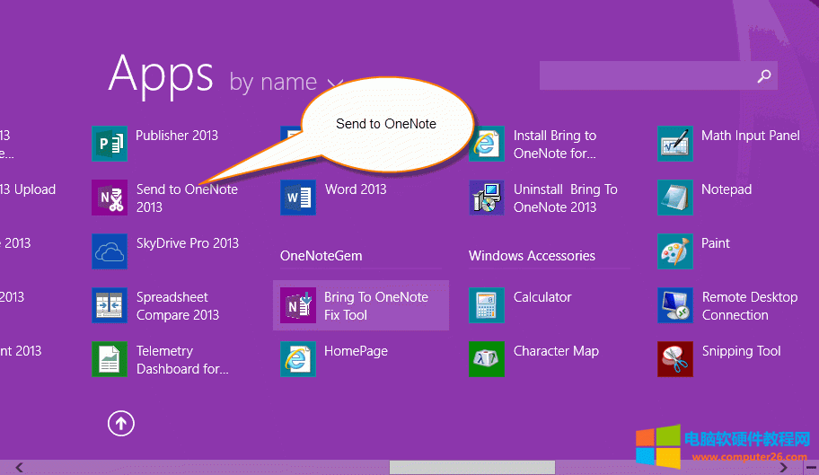Launch the Snipping Tool icon
Viewport: 819px width, 475px height.
(674, 359)
